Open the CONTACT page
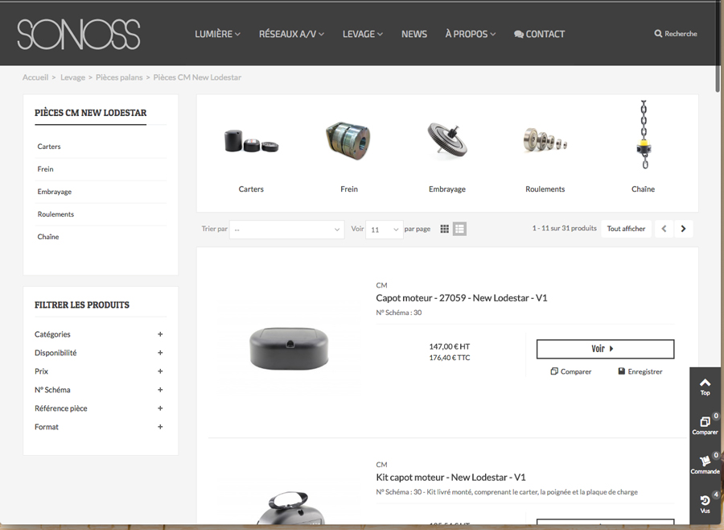Screen dimensions: 724x530 [539, 34]
